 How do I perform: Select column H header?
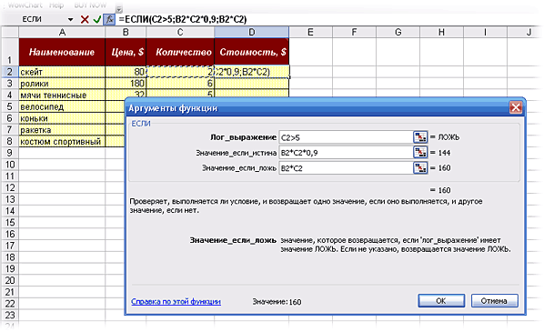[x=441, y=32]
